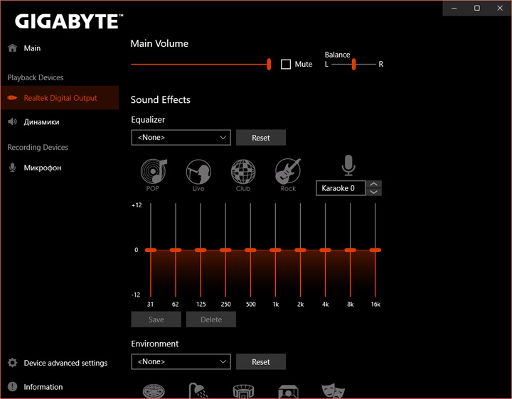512x399 pixels.
Task: Increase the Karaoke value with up arrow
Action: tap(374, 184)
